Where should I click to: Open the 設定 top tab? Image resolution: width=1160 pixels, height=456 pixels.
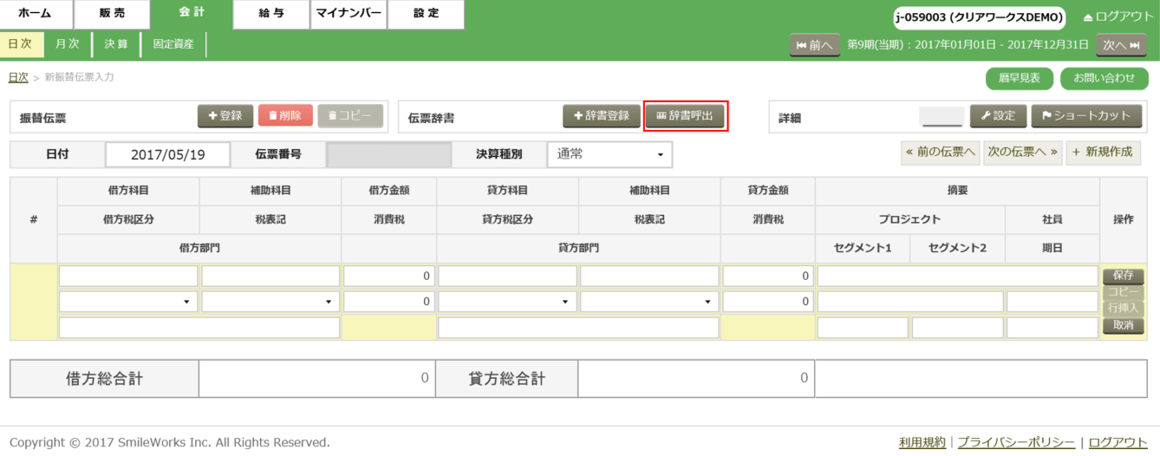coord(426,14)
